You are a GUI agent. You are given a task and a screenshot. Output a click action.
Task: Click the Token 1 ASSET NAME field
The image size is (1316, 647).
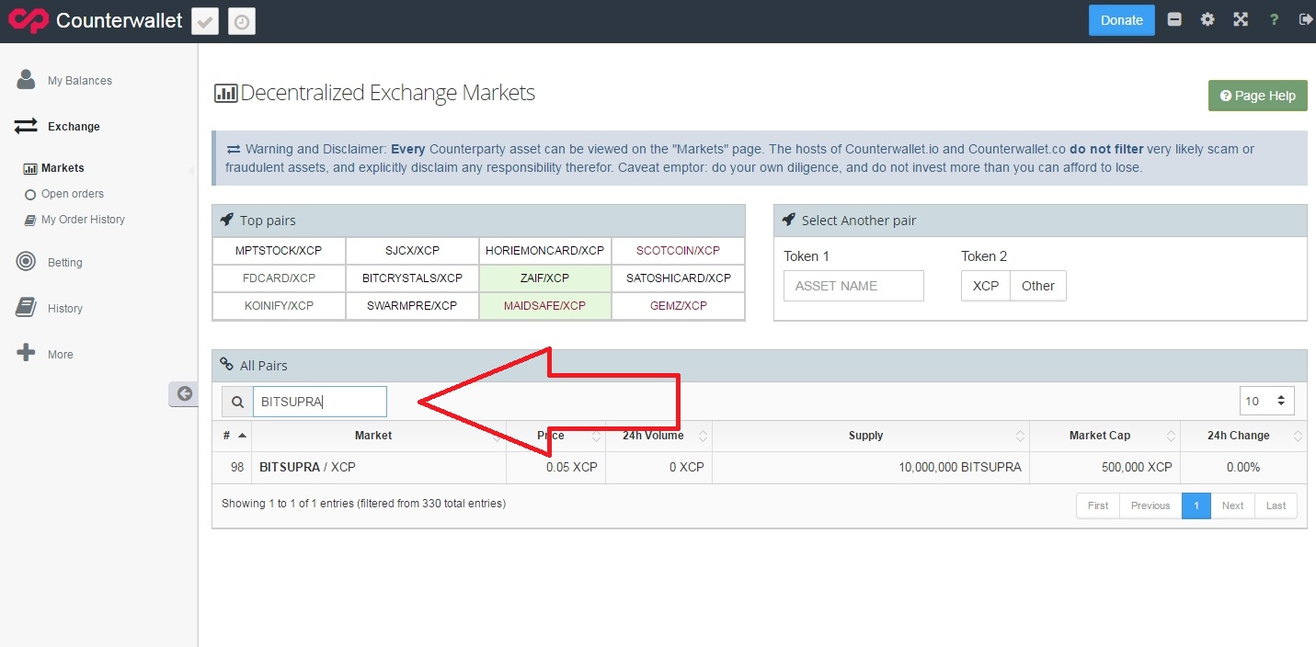pos(853,286)
